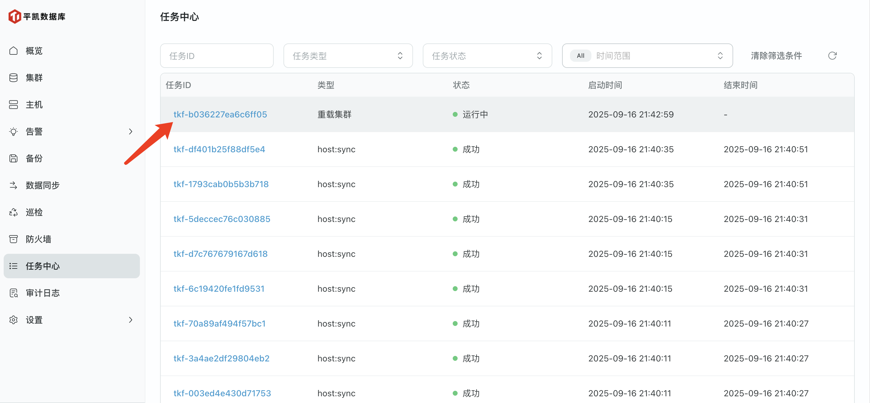Click 清除筛选条件 button

pyautogui.click(x=776, y=56)
